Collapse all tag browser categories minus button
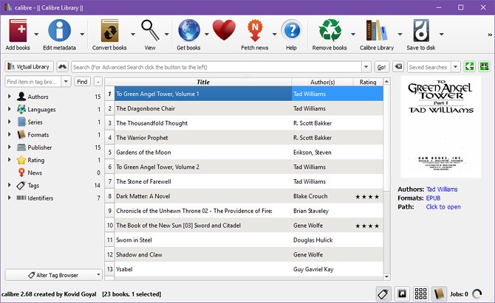 click(98, 82)
